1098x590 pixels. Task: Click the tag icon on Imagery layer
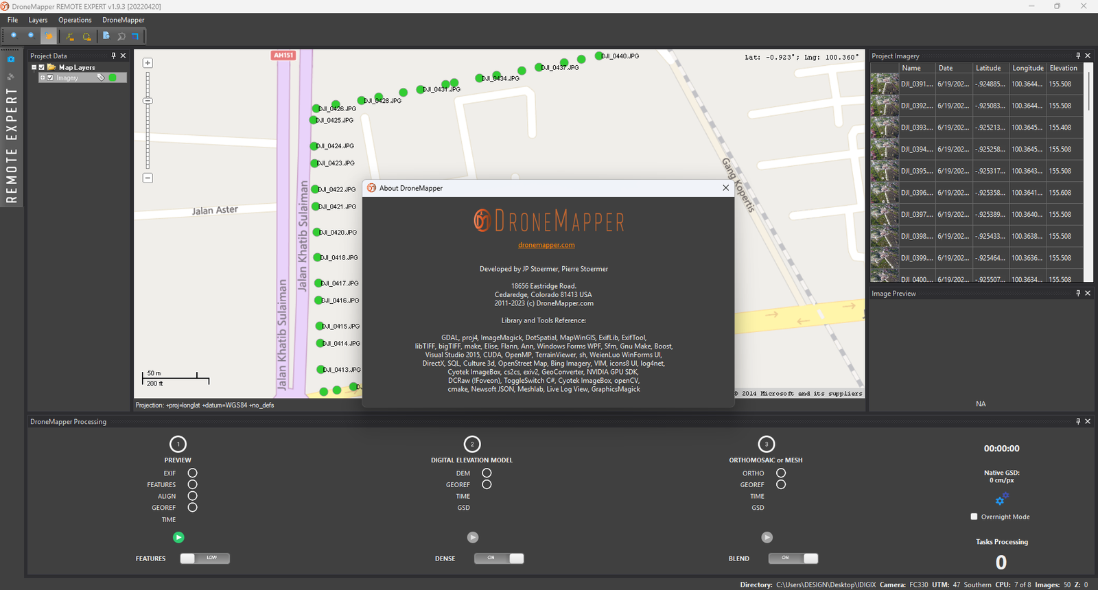coord(101,78)
